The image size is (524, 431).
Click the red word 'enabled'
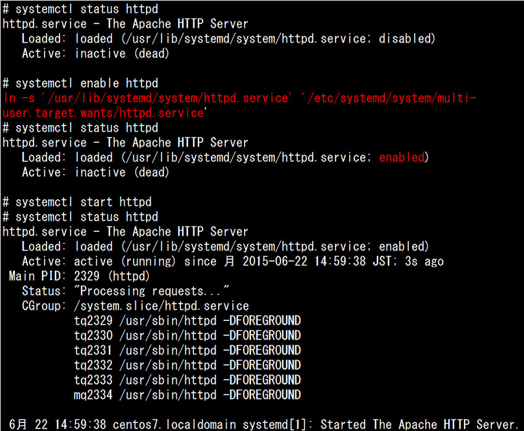402,158
